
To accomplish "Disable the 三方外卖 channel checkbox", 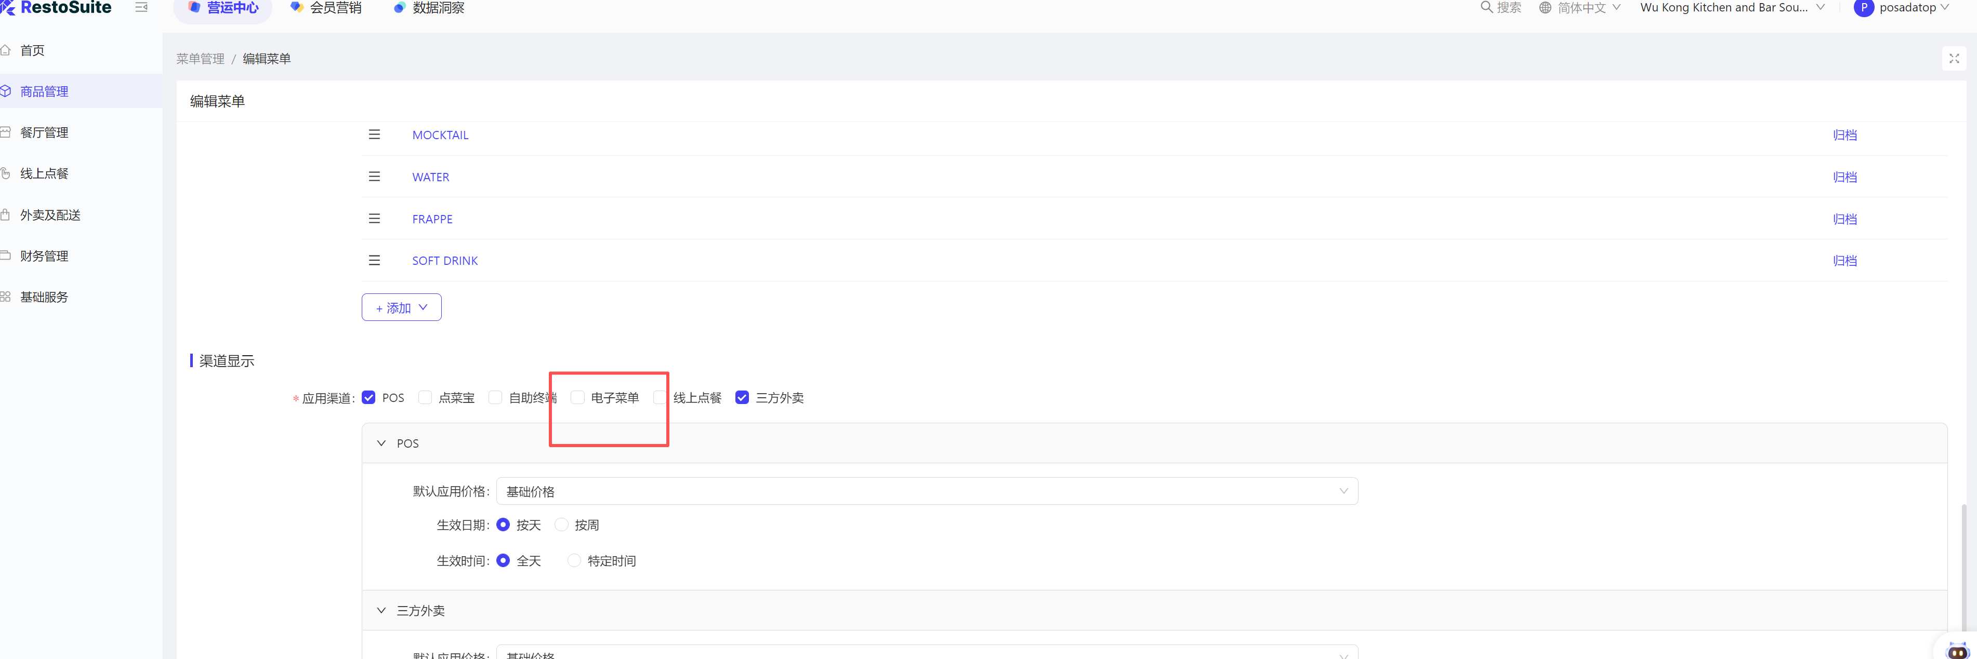I will 742,397.
